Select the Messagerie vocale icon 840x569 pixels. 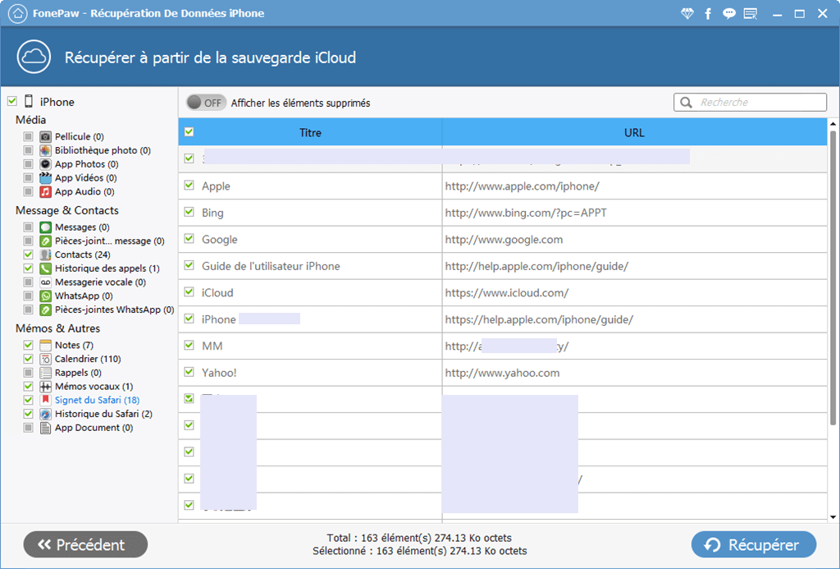point(46,282)
